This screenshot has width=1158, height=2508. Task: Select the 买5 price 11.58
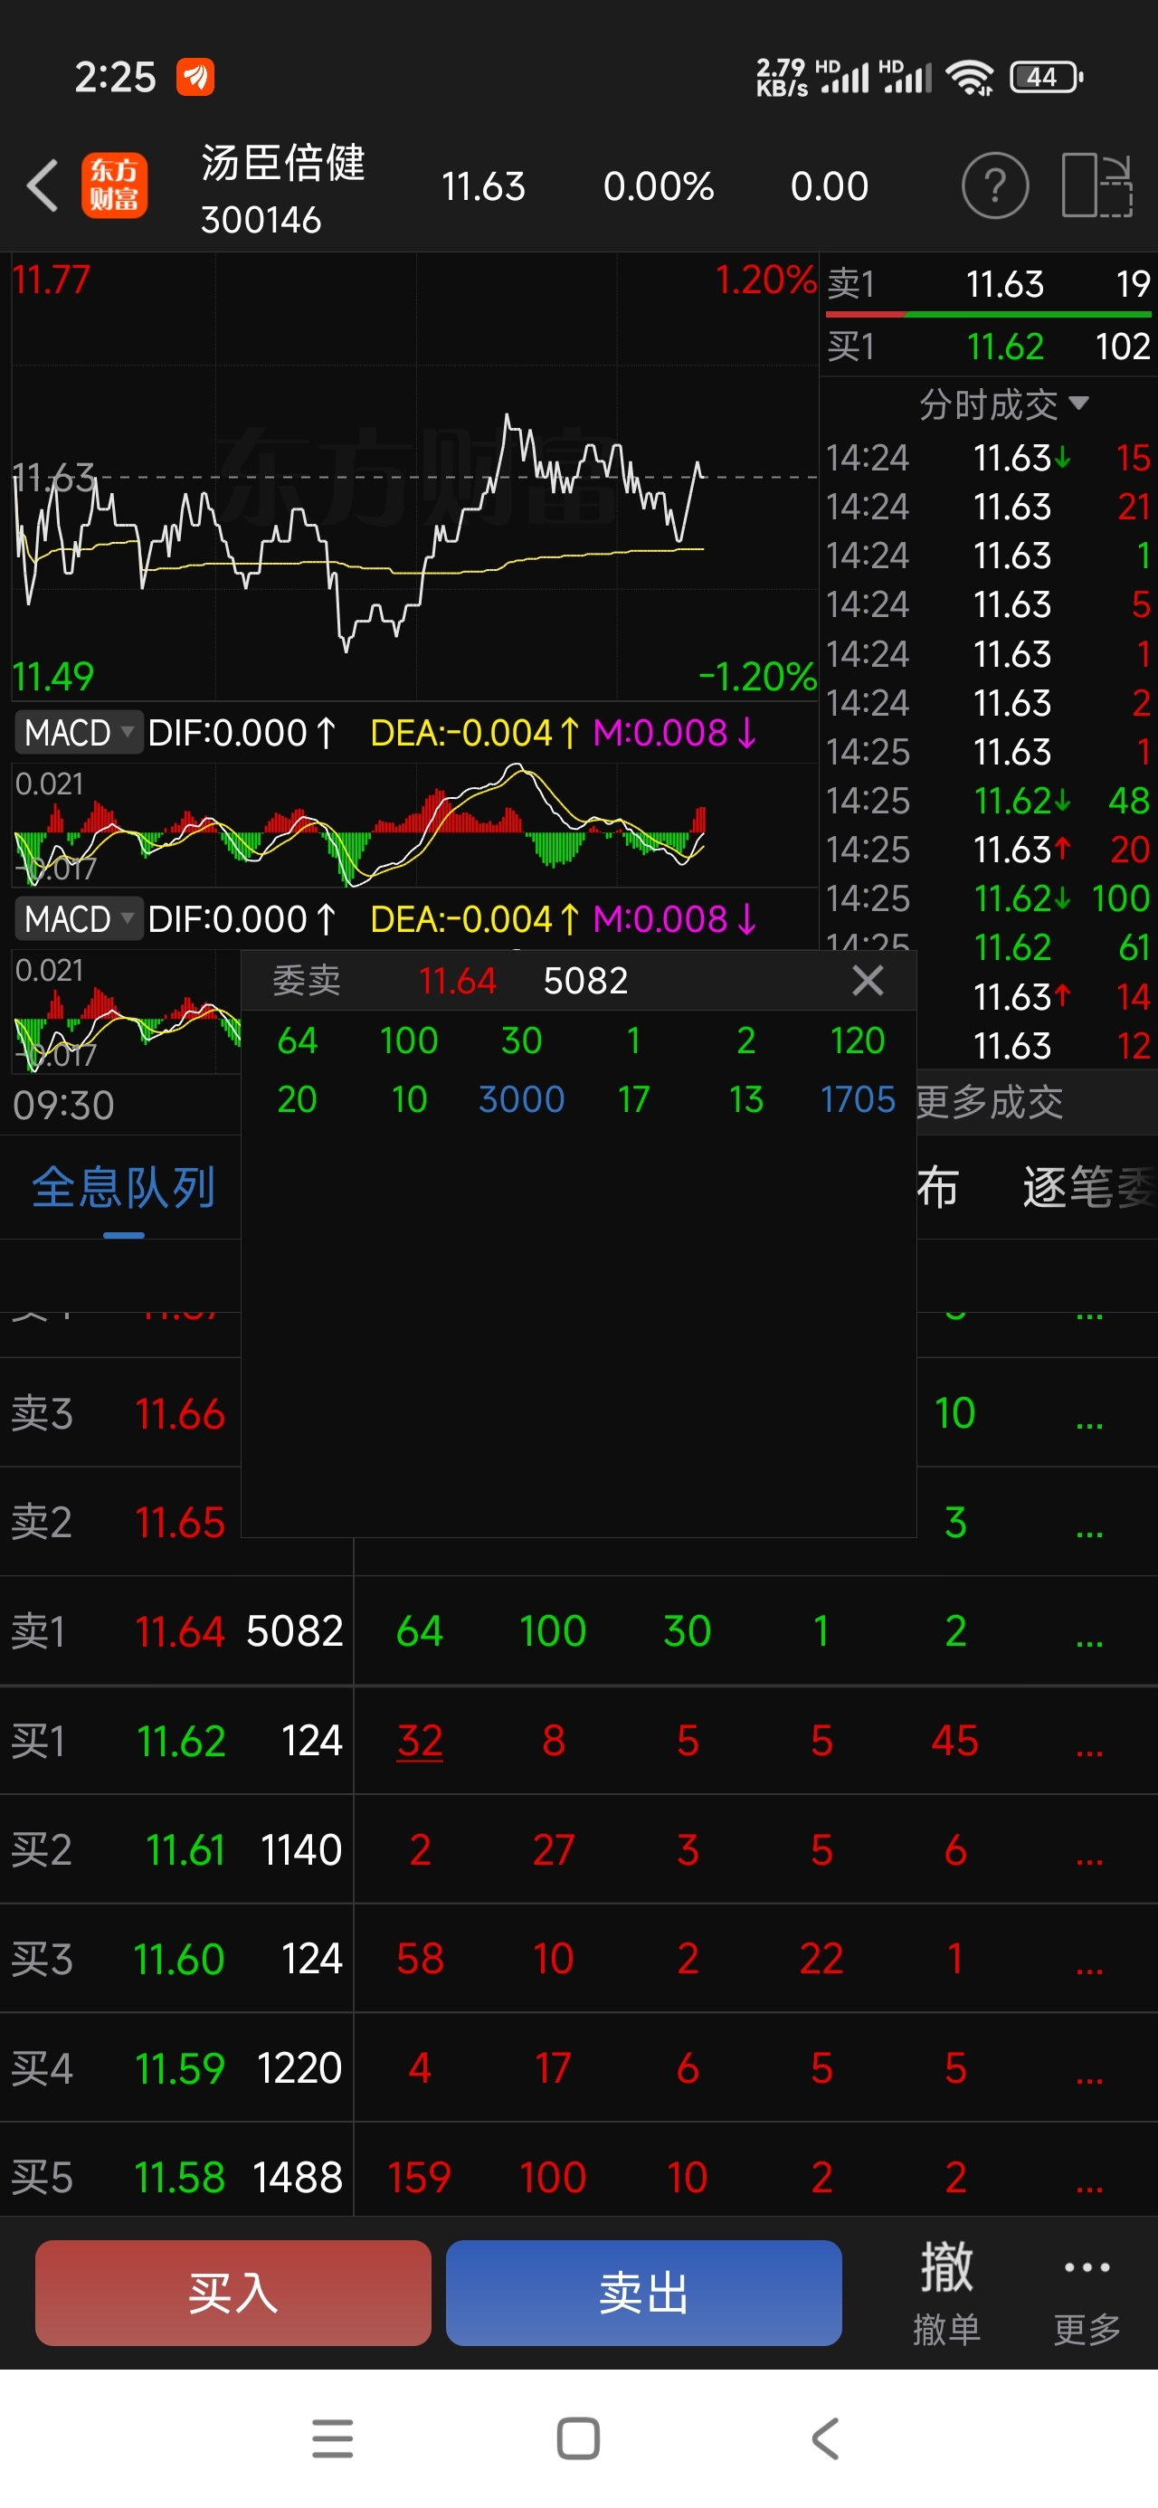coord(179,2177)
